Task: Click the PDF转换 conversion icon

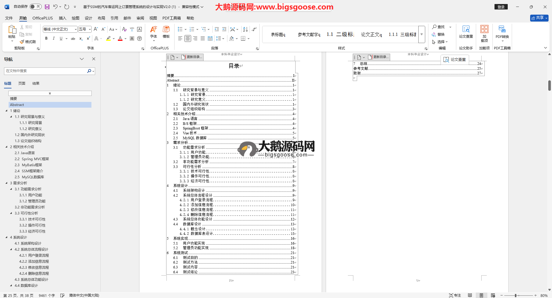Action: point(502,32)
